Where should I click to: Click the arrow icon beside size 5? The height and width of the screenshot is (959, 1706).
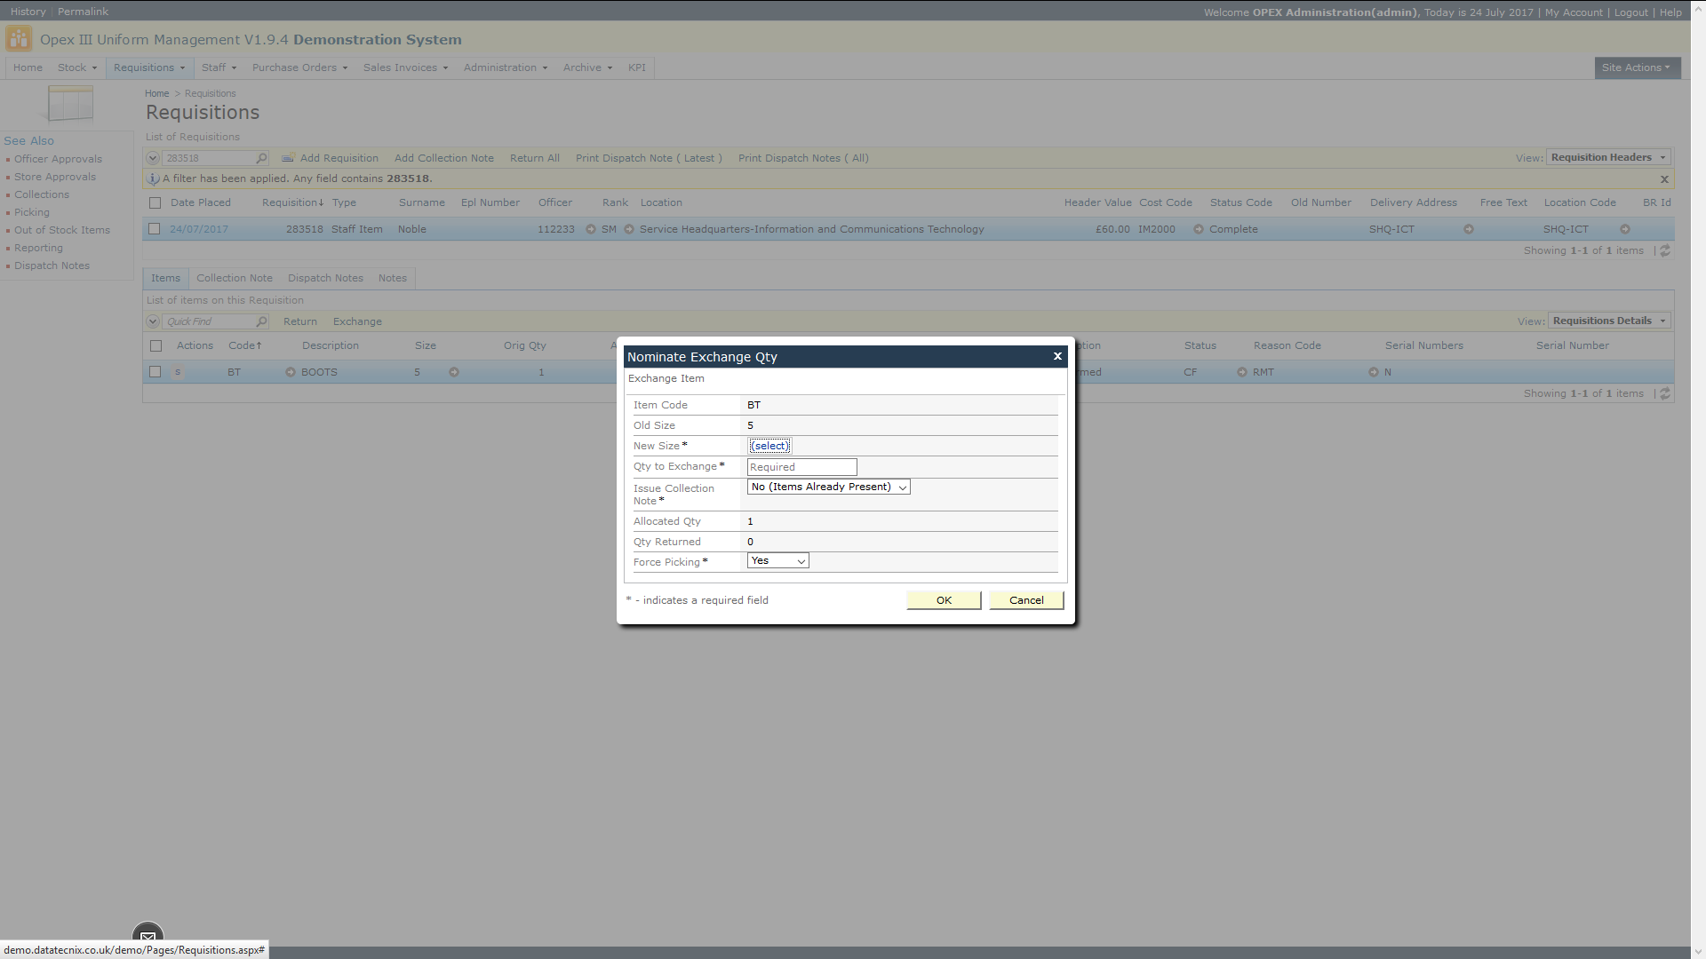(x=454, y=372)
